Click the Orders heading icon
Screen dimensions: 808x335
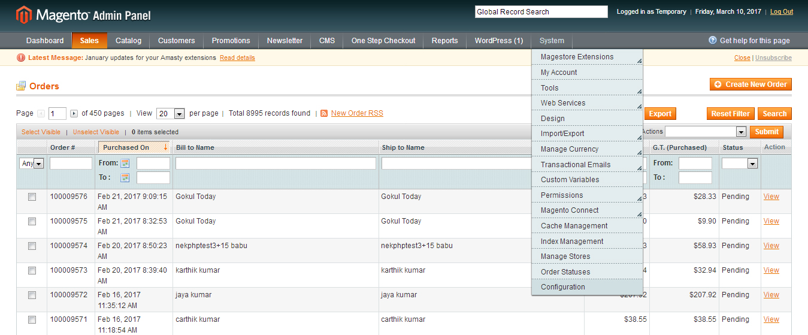(21, 86)
